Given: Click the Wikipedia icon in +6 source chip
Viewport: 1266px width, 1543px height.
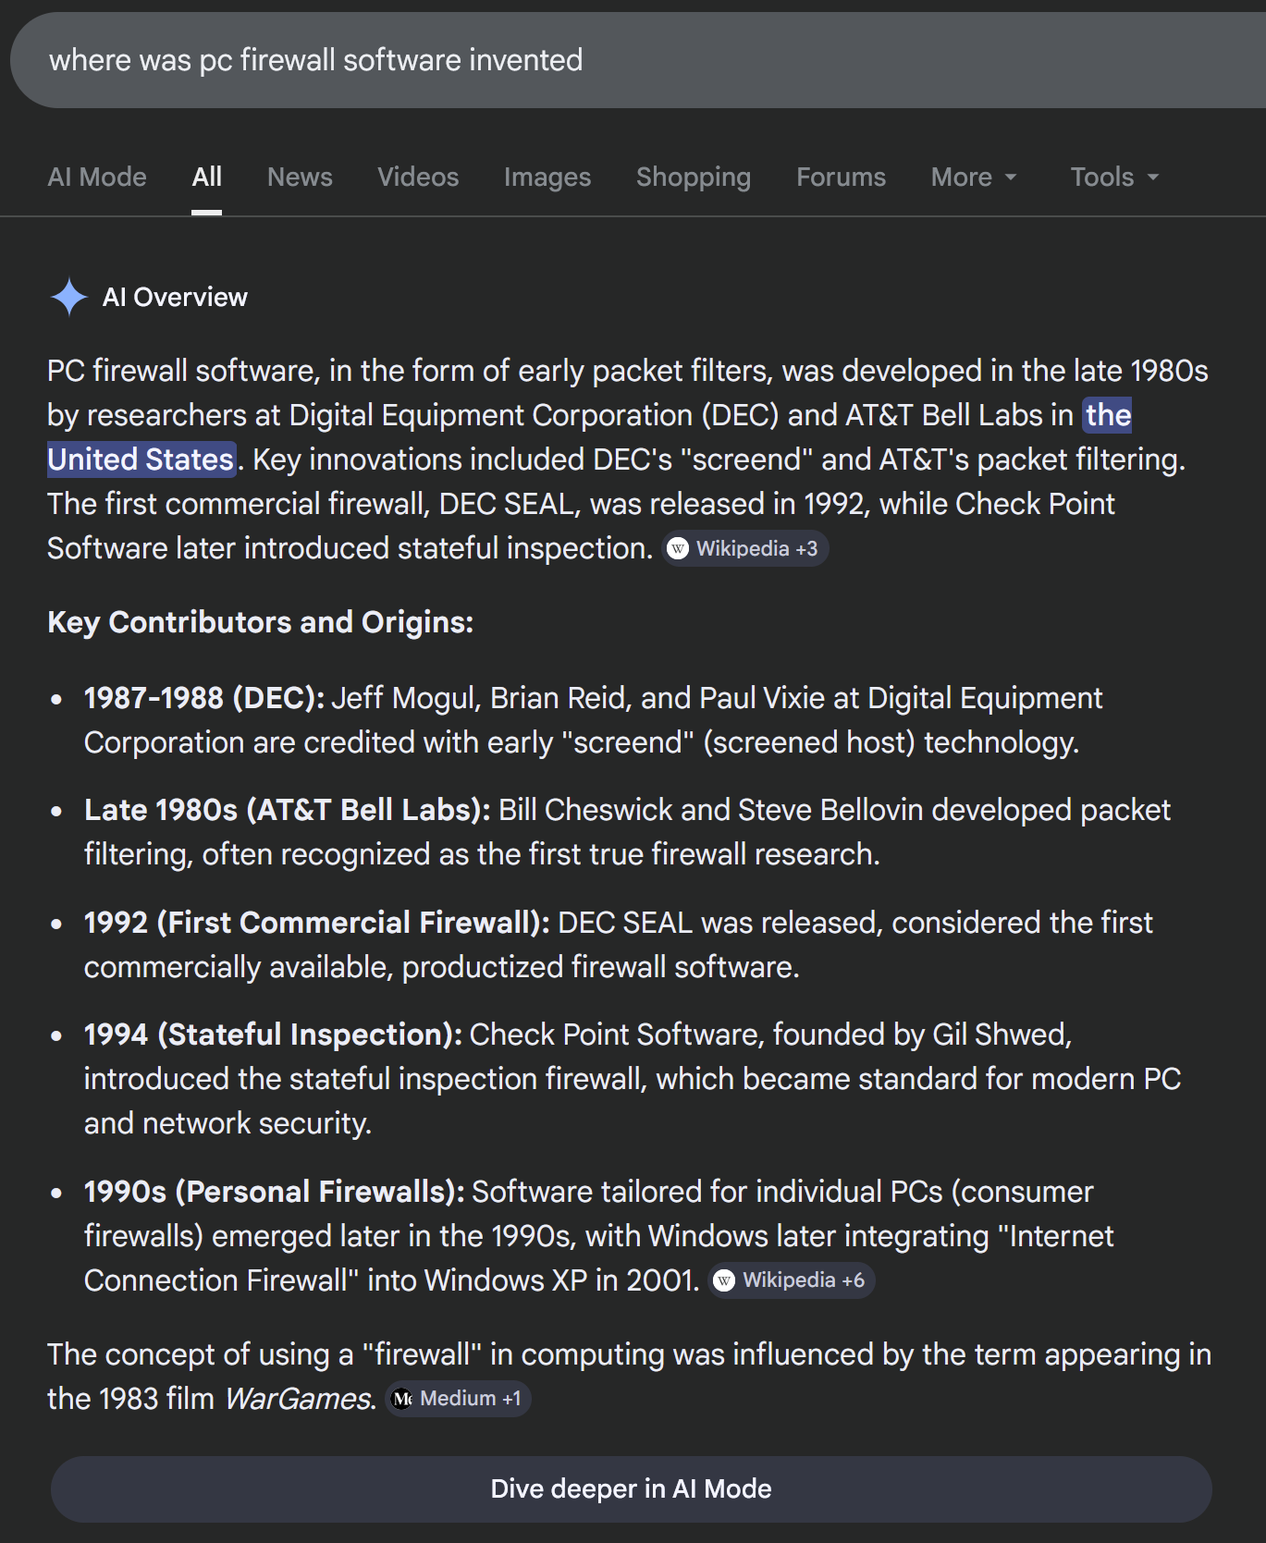Looking at the screenshot, I should [724, 1280].
